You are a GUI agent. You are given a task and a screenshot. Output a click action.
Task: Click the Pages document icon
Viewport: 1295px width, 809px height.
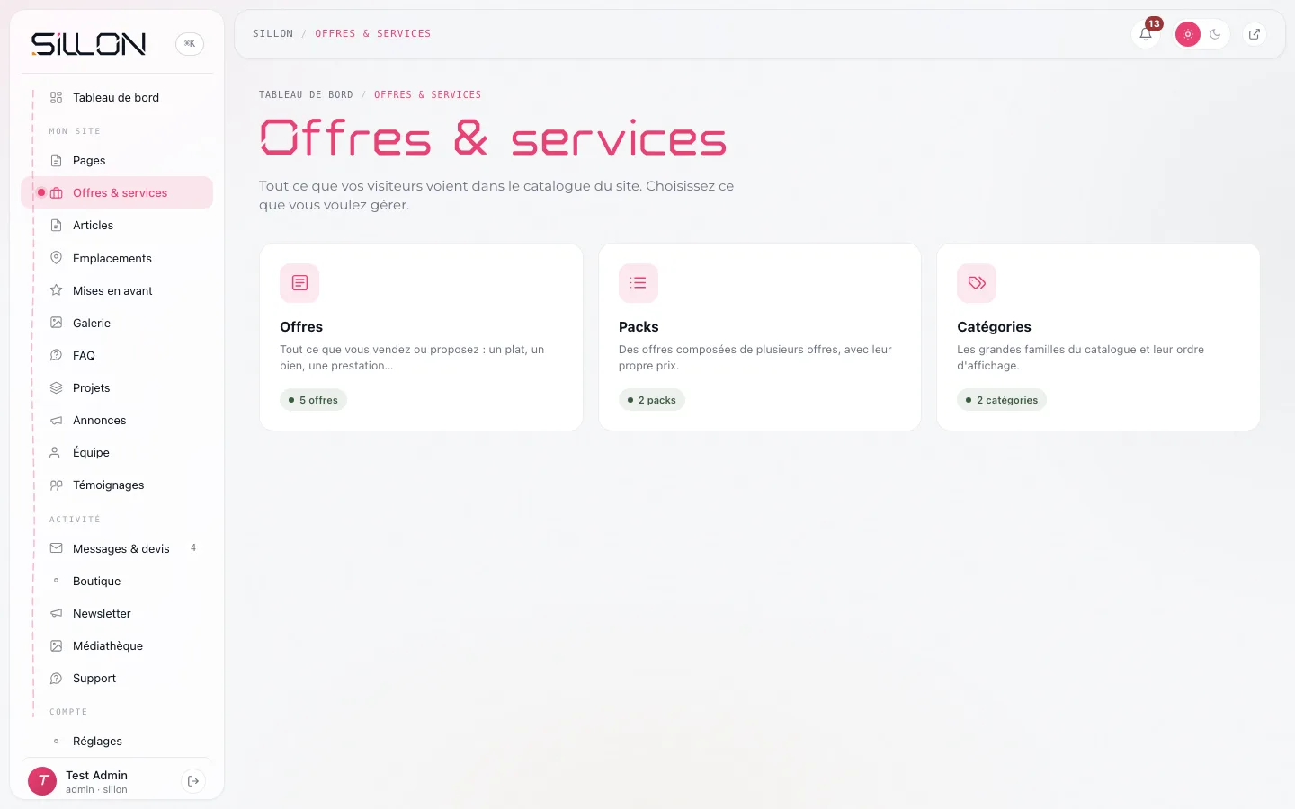click(x=56, y=160)
